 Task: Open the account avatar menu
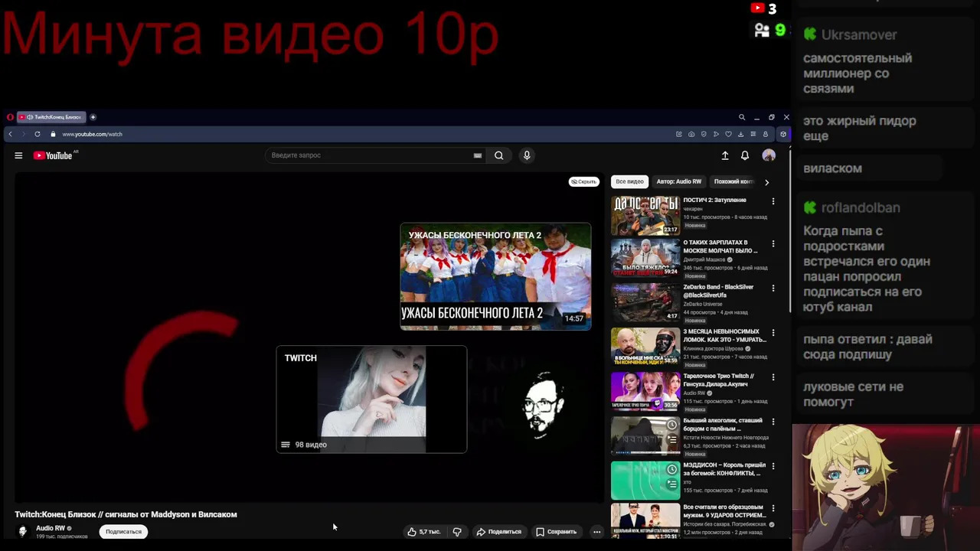(x=769, y=155)
